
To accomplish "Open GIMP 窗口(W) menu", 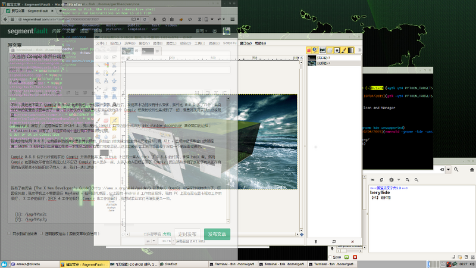I will [x=246, y=43].
